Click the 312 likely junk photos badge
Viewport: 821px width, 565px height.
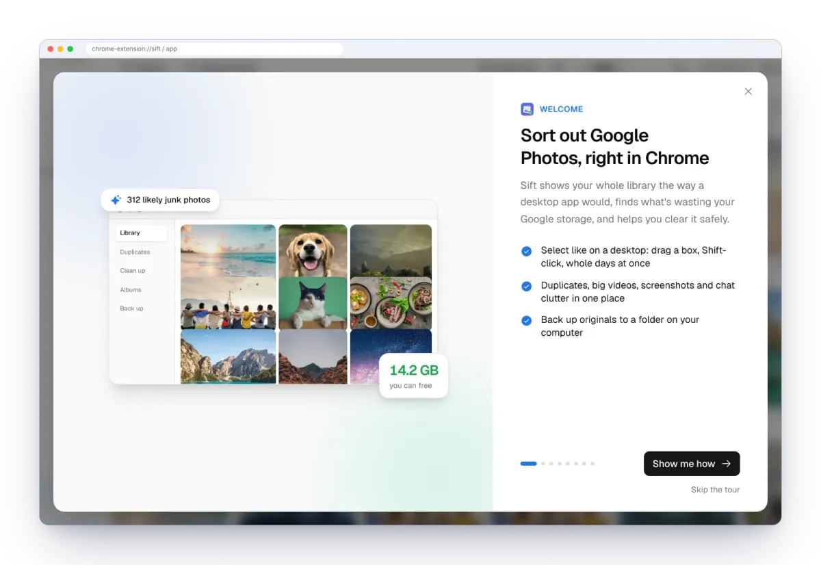[160, 200]
